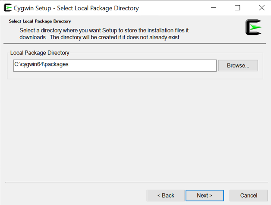Minimize the Cygwin Setup window
Image resolution: width=271 pixels, height=205 pixels.
214,8
